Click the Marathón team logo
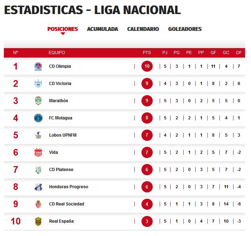The height and width of the screenshot is (236, 251). [38, 101]
